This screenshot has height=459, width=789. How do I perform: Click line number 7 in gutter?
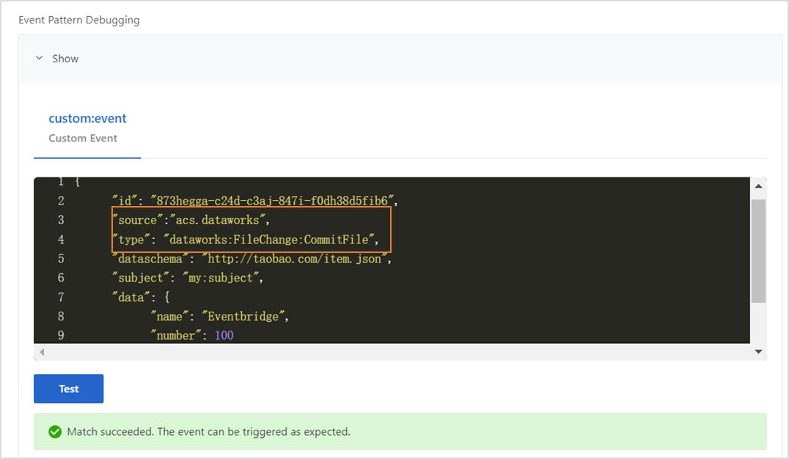point(61,297)
